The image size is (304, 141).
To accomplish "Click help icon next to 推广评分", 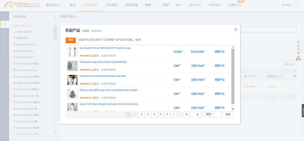I will pos(256,76).
